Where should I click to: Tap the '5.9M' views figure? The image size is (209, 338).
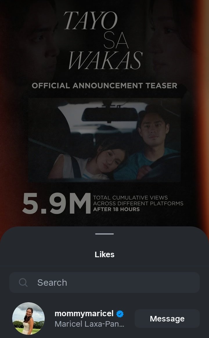click(57, 203)
